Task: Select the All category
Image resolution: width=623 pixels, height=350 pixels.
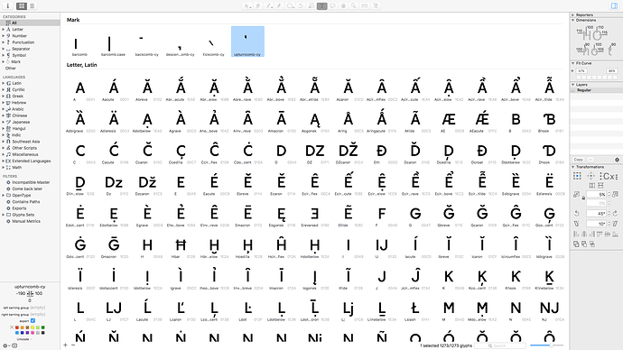Action: pyautogui.click(x=30, y=23)
